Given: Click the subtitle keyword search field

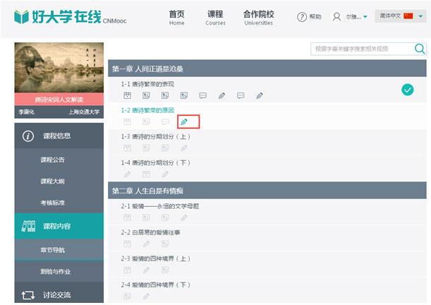Looking at the screenshot, I should click(361, 49).
